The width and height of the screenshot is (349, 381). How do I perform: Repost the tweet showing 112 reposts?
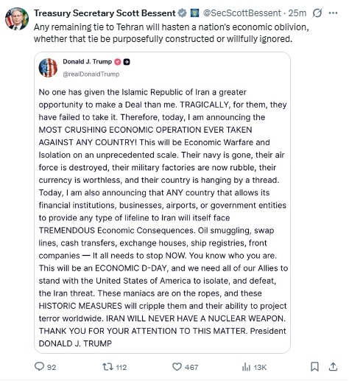114,367
